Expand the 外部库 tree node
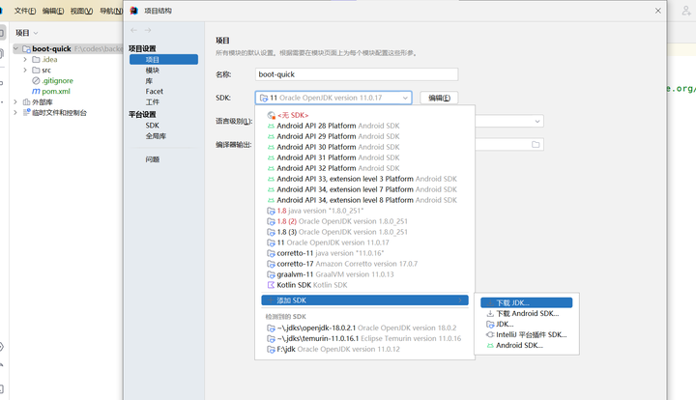696x400 pixels. pos(15,102)
